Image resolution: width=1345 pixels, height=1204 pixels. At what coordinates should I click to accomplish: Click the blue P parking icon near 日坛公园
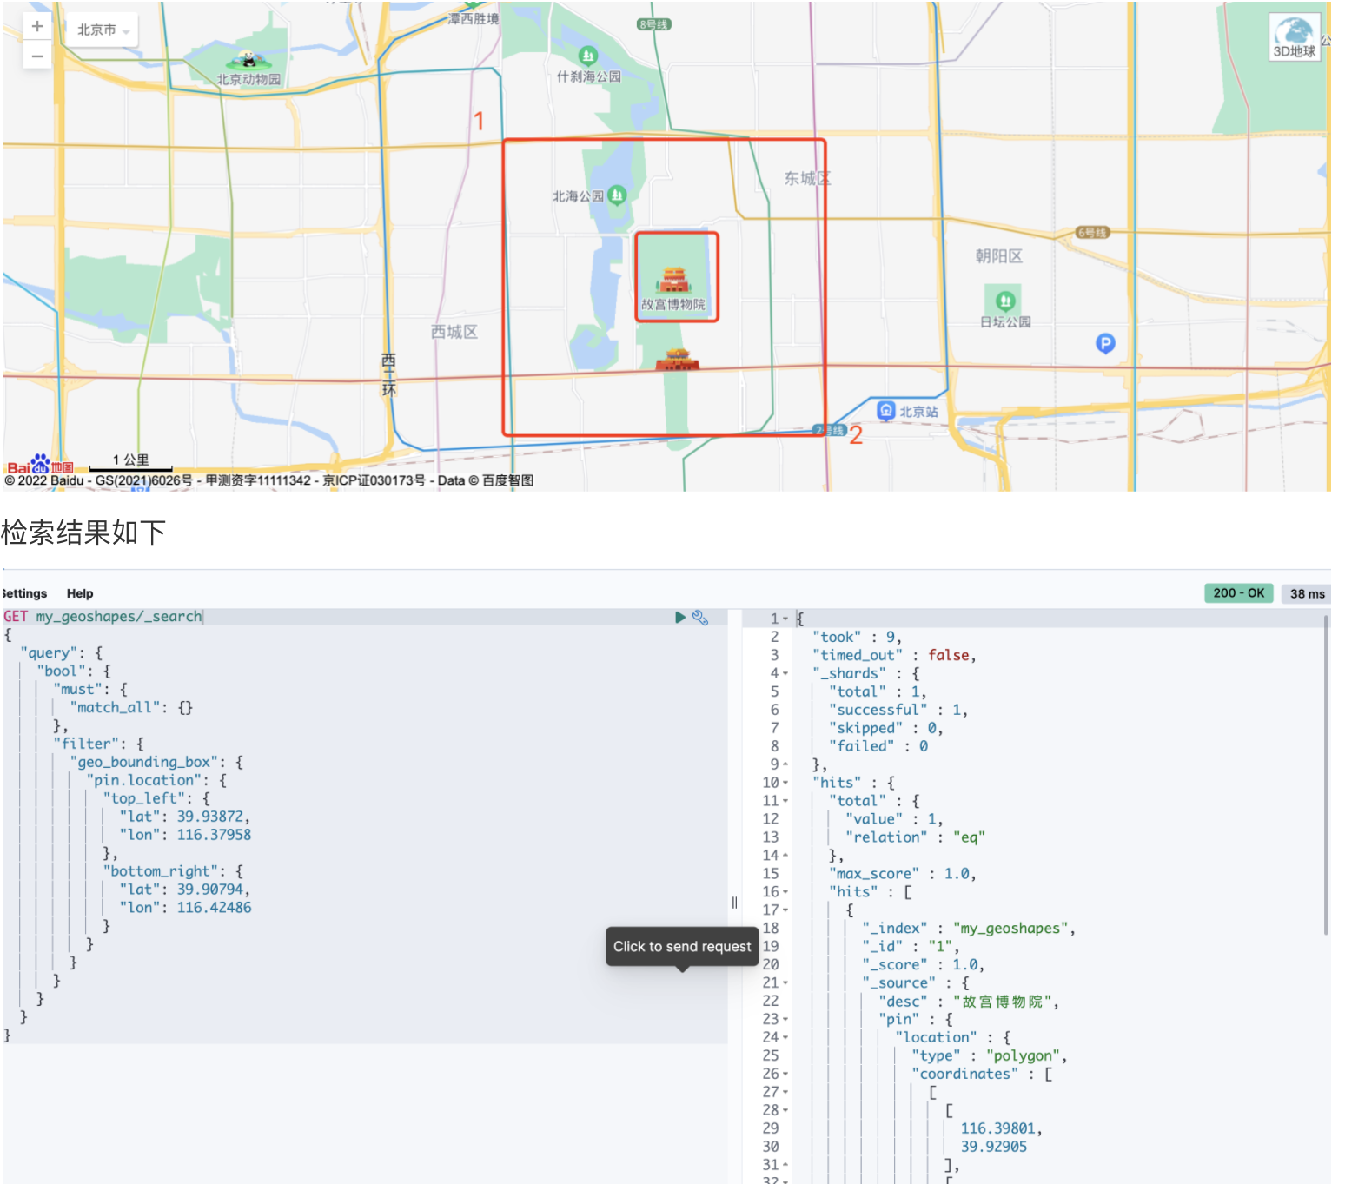pyautogui.click(x=1104, y=344)
